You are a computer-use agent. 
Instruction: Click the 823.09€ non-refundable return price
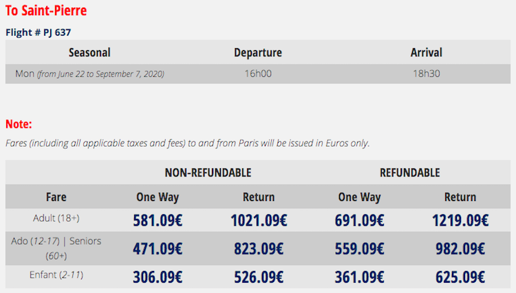(x=259, y=249)
